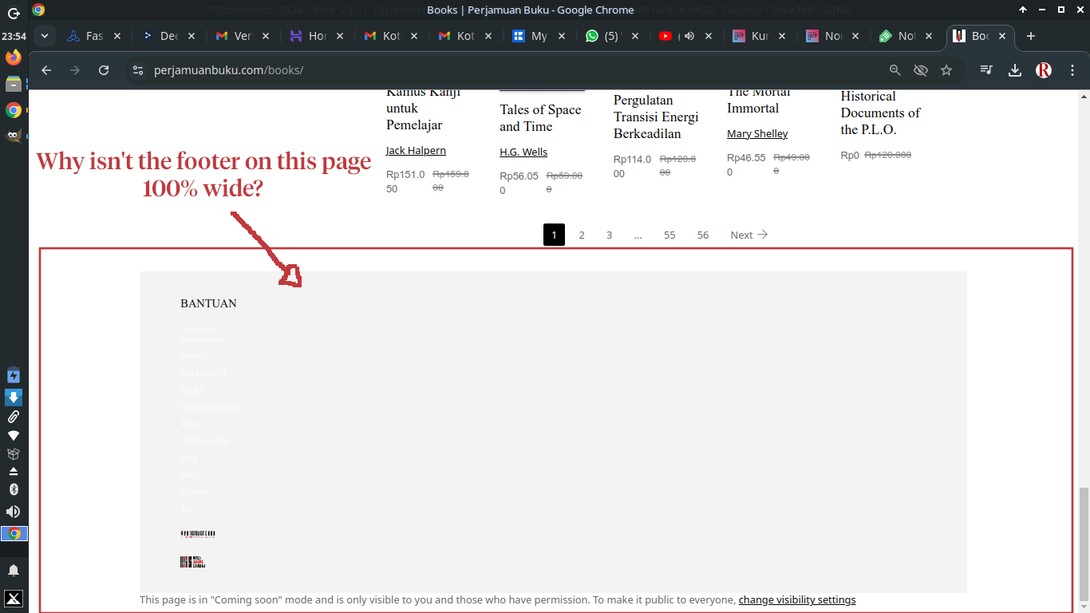Go to the Next page of books
The width and height of the screenshot is (1090, 613).
pos(748,235)
